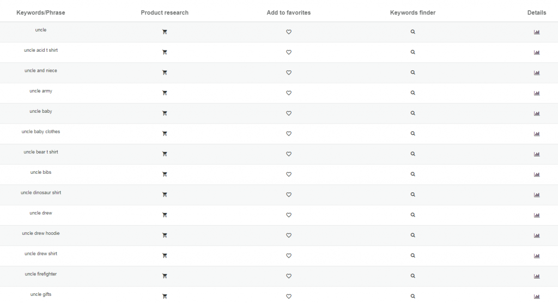Click the Add to favorites column header

click(289, 13)
